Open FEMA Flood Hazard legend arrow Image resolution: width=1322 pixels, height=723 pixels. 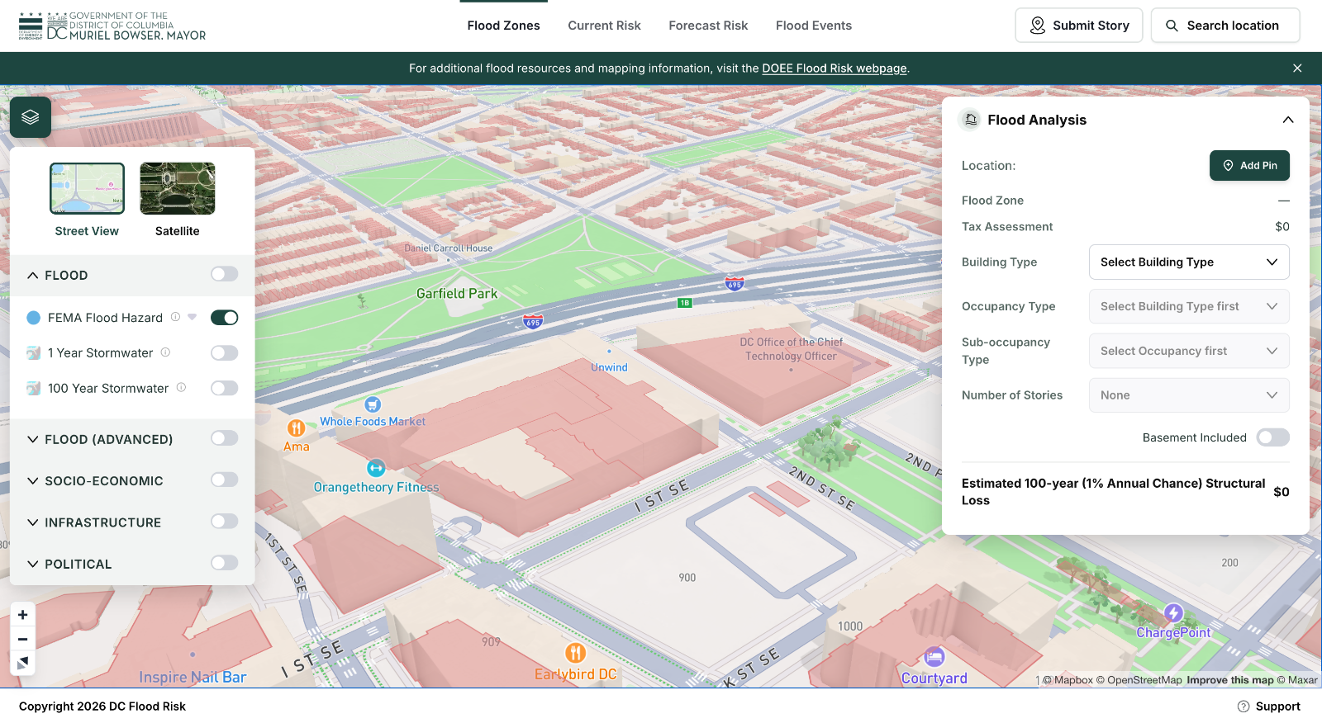(x=193, y=317)
